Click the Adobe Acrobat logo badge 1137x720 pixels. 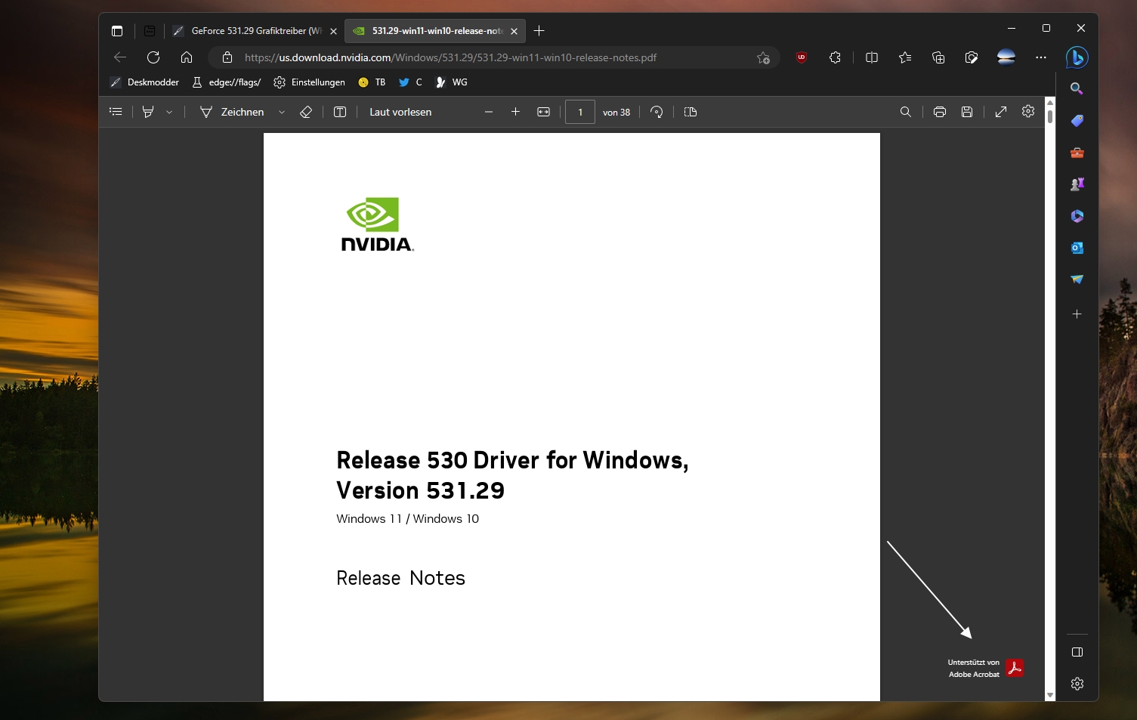[1015, 668]
